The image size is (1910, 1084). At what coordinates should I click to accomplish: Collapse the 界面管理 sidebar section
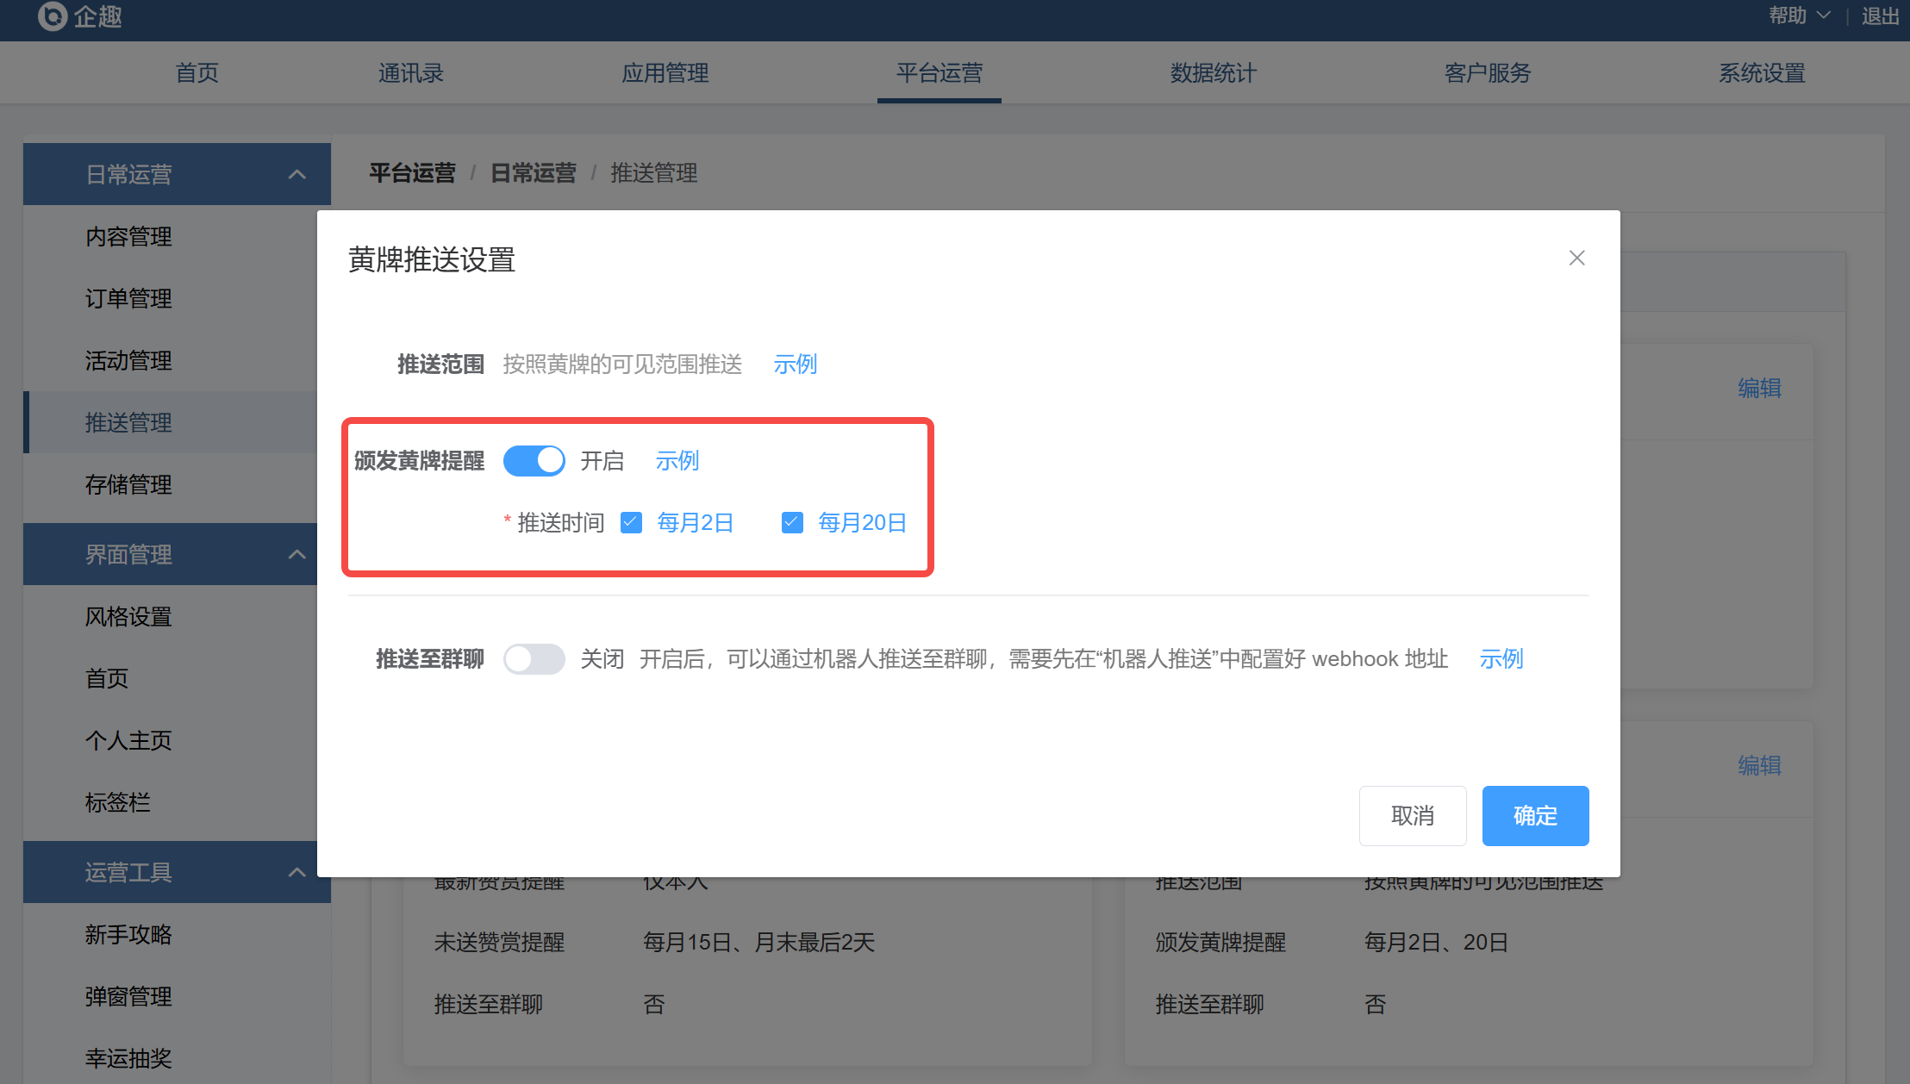click(x=296, y=554)
